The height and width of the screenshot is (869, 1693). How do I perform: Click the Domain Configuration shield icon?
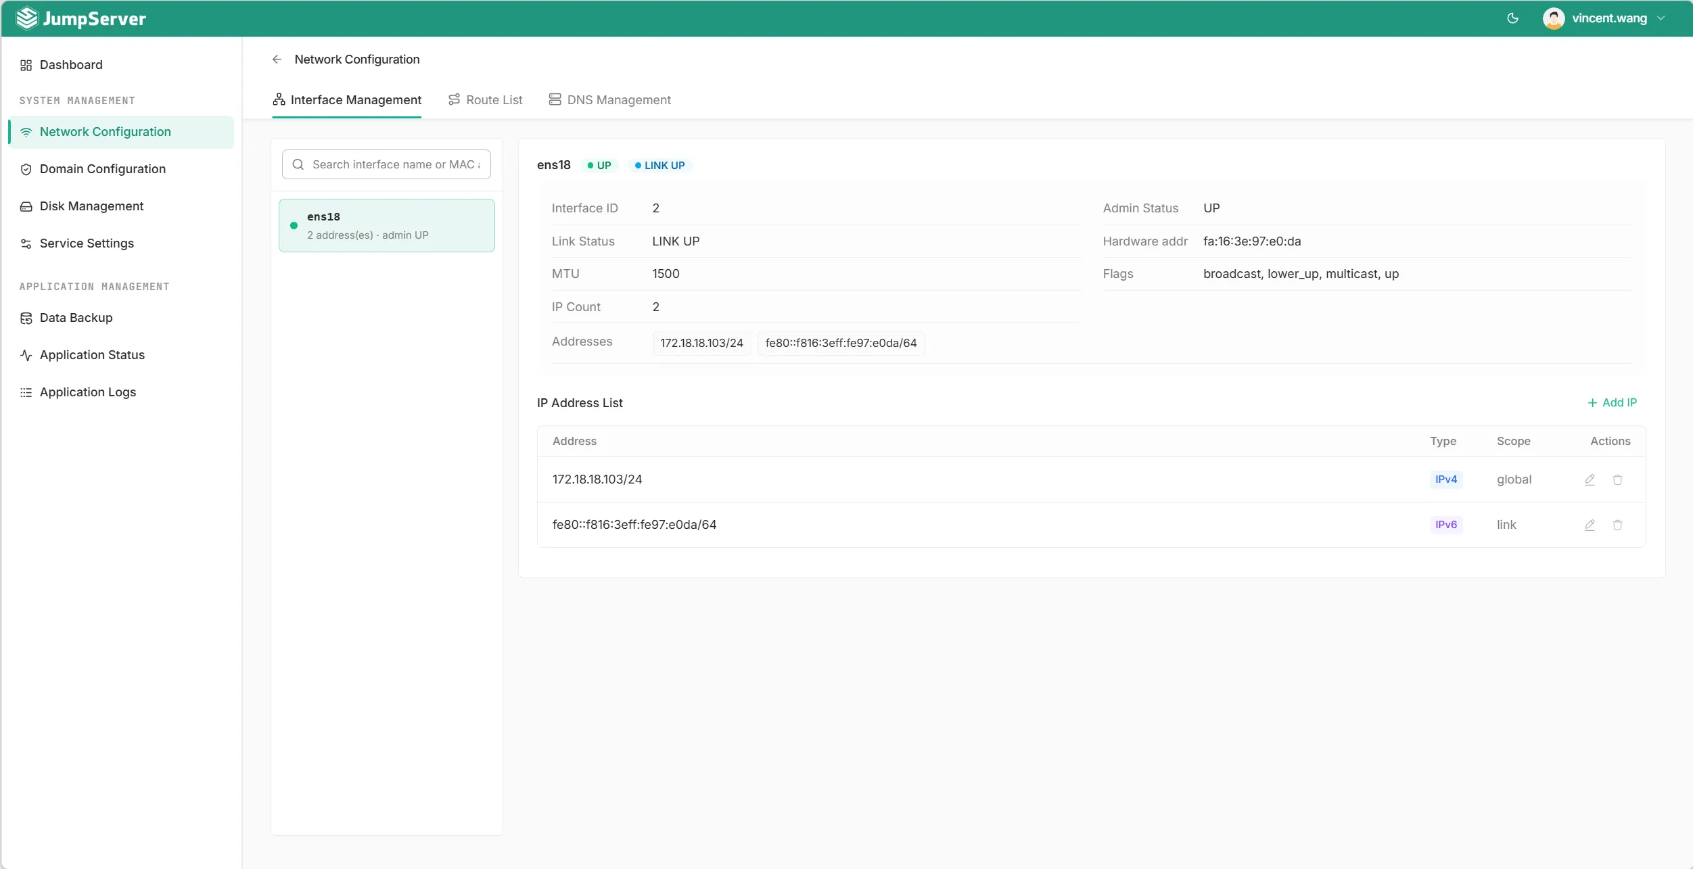tap(26, 169)
